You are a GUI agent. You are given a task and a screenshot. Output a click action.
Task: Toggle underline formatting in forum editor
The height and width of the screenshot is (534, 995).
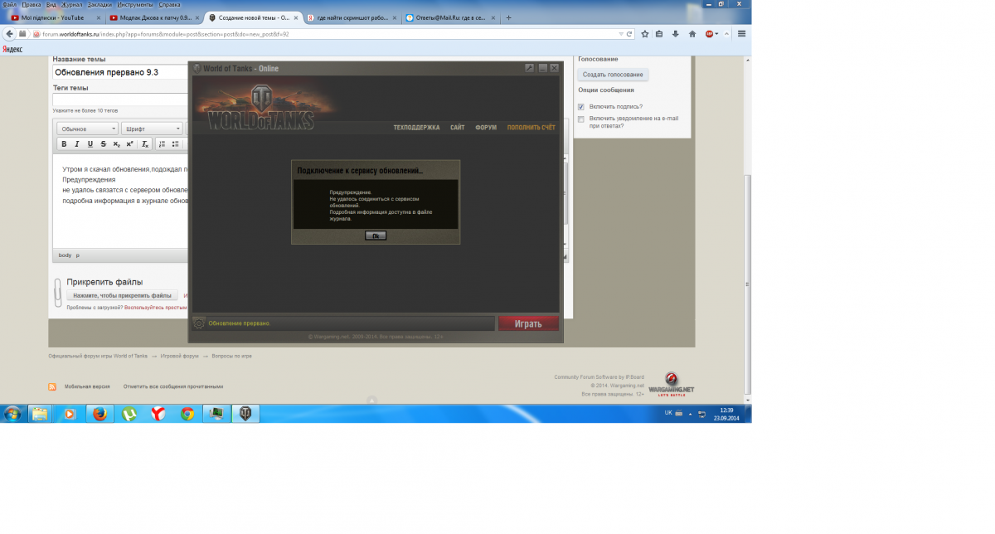coord(90,144)
